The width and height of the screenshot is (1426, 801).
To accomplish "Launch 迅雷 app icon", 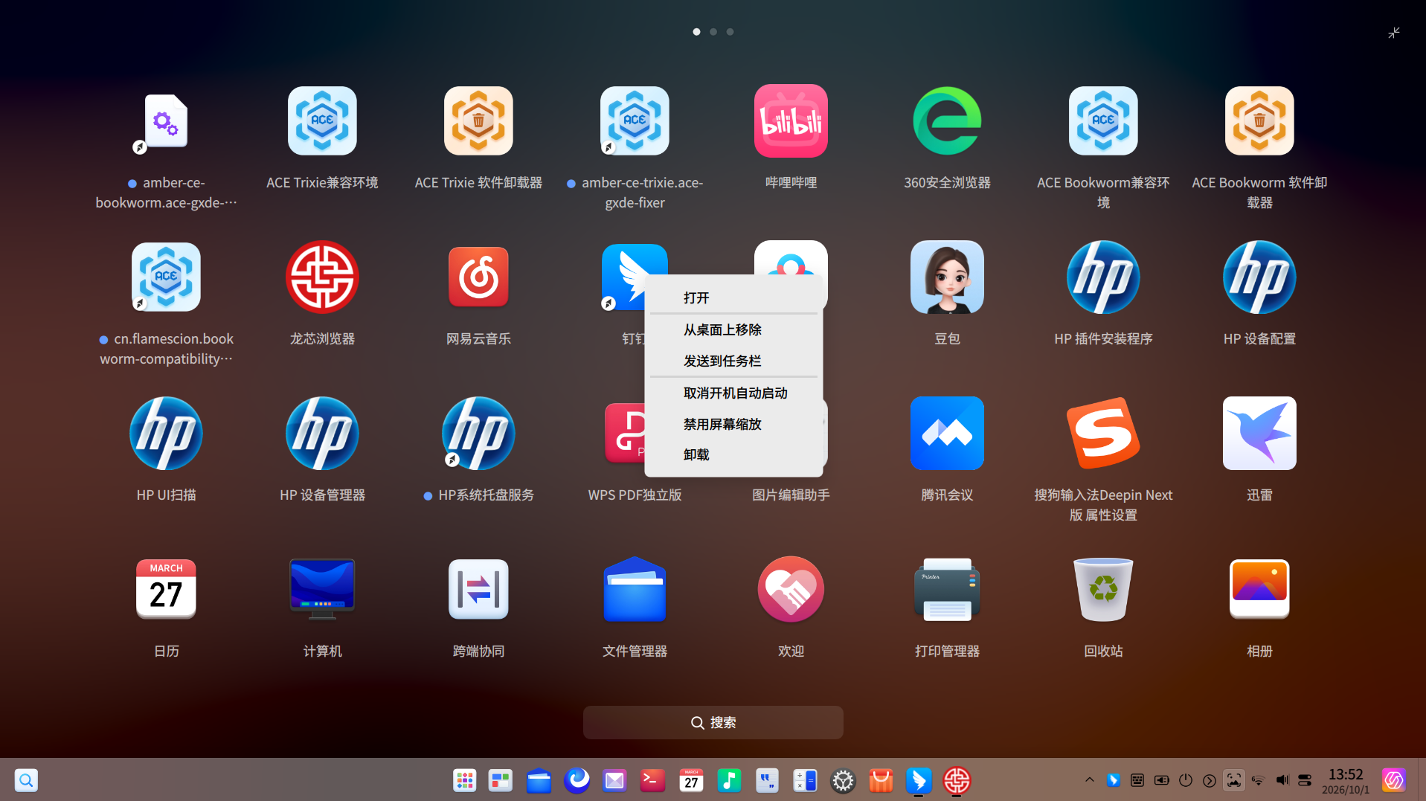I will [x=1259, y=433].
